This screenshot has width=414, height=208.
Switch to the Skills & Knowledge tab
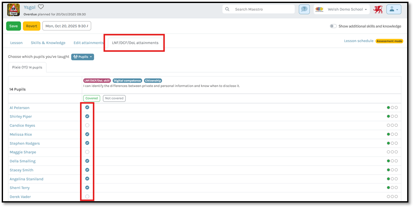[48, 43]
